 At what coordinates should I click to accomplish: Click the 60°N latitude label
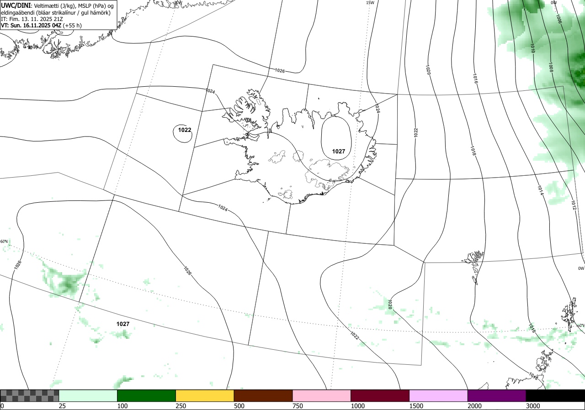(4, 242)
